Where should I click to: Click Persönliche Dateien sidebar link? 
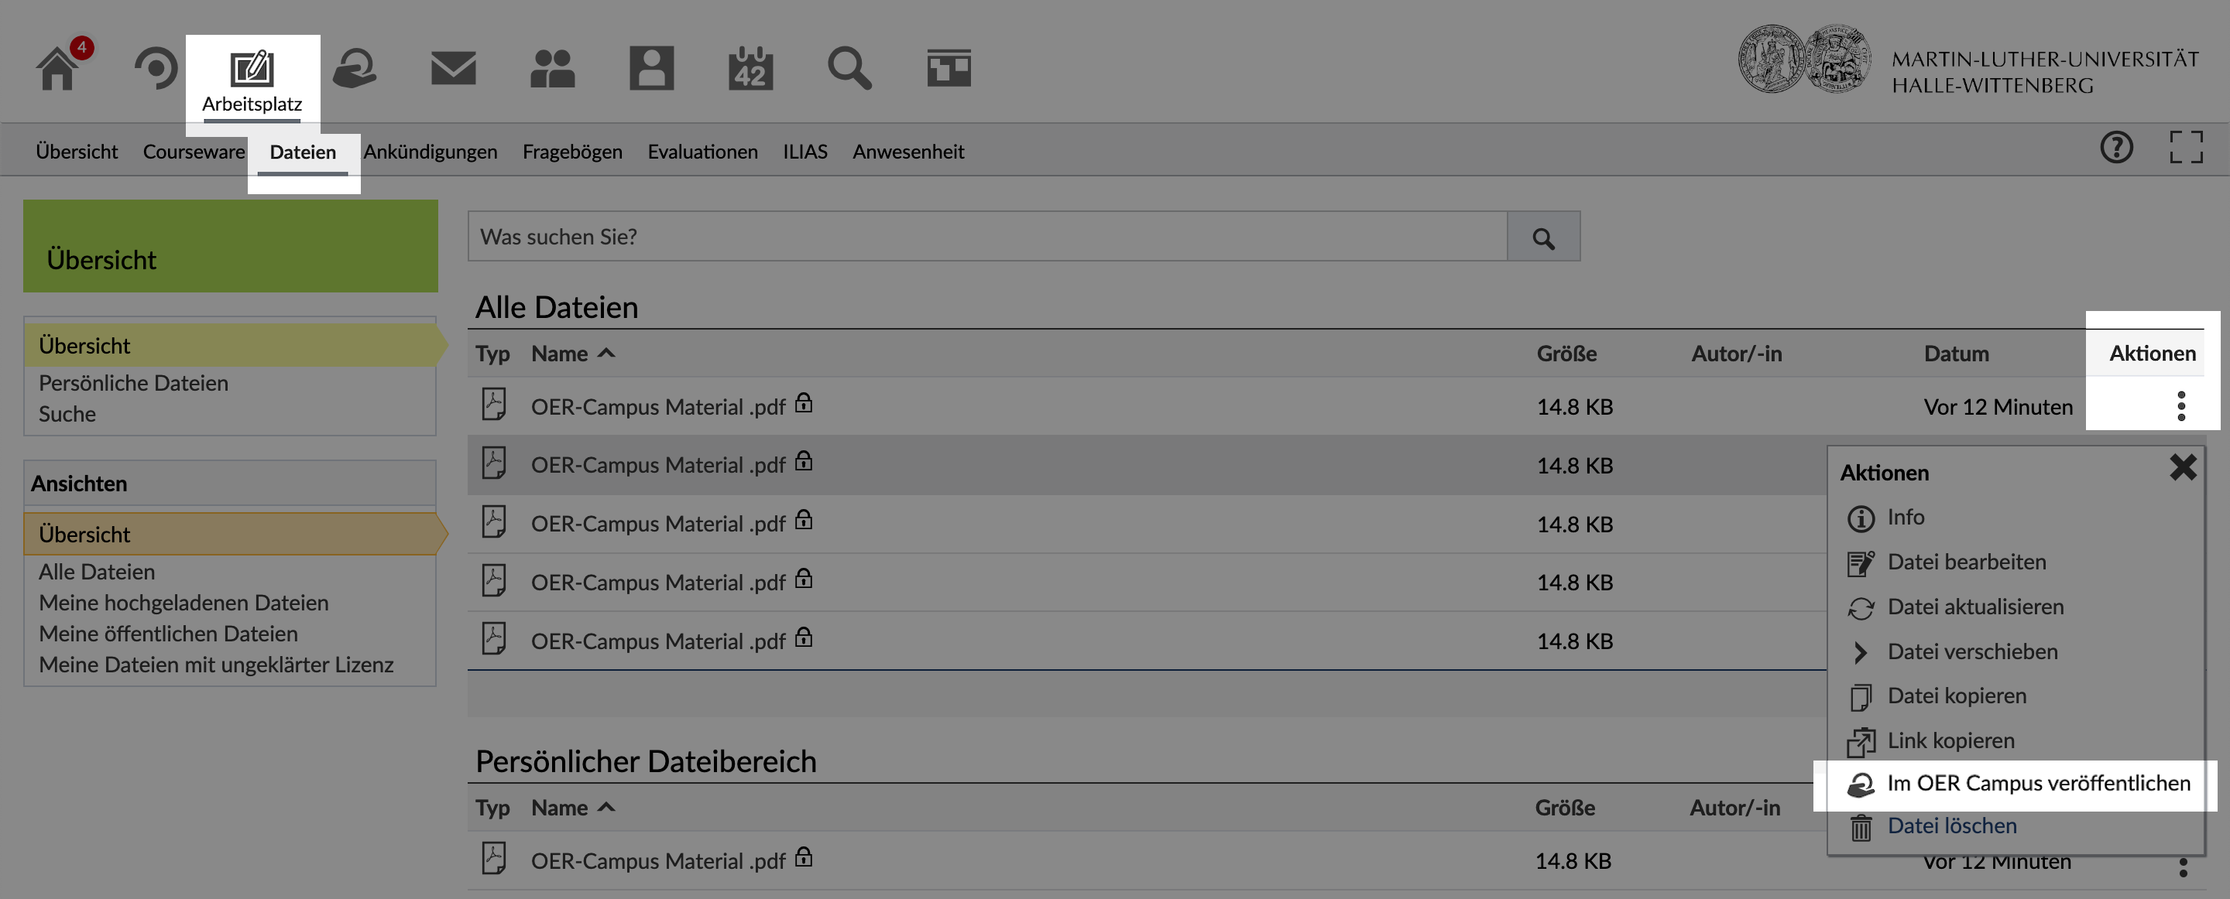(x=133, y=383)
